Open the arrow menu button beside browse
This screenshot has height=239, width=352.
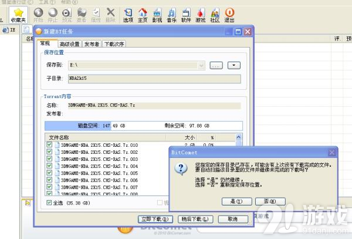[234, 65]
